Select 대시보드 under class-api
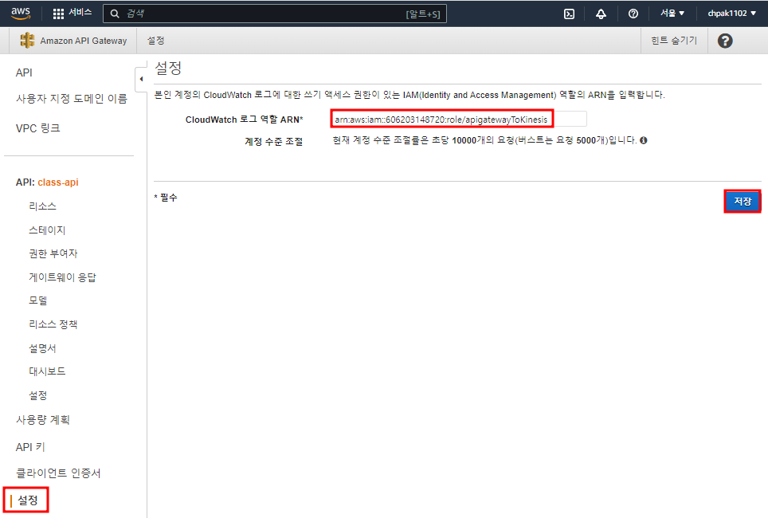The height and width of the screenshot is (518, 768). pyautogui.click(x=47, y=371)
